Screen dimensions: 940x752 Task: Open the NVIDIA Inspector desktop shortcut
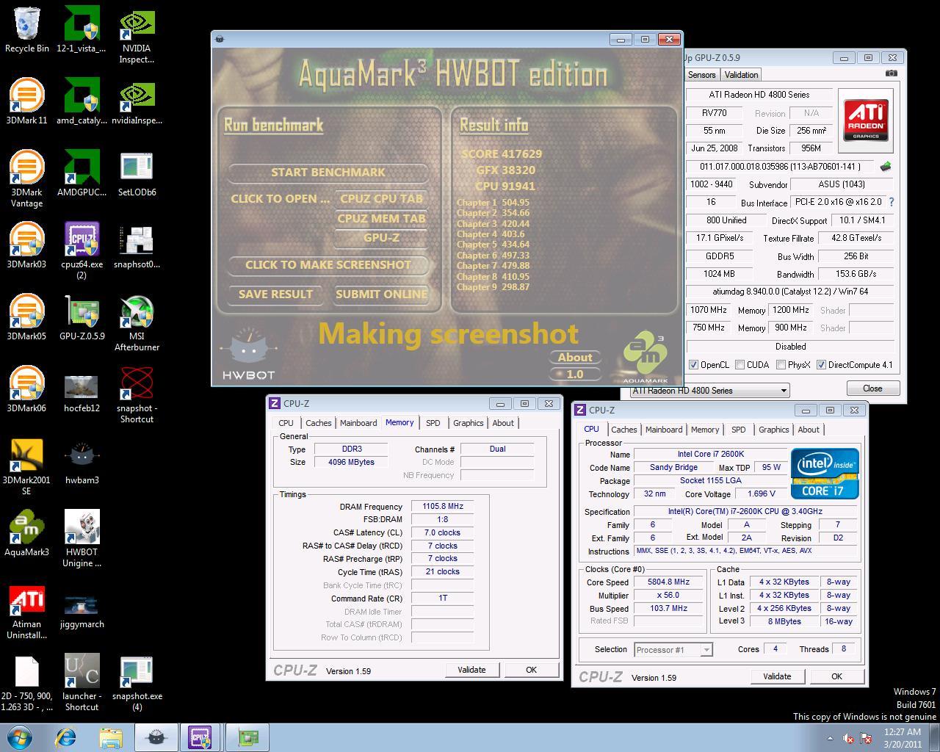137,35
